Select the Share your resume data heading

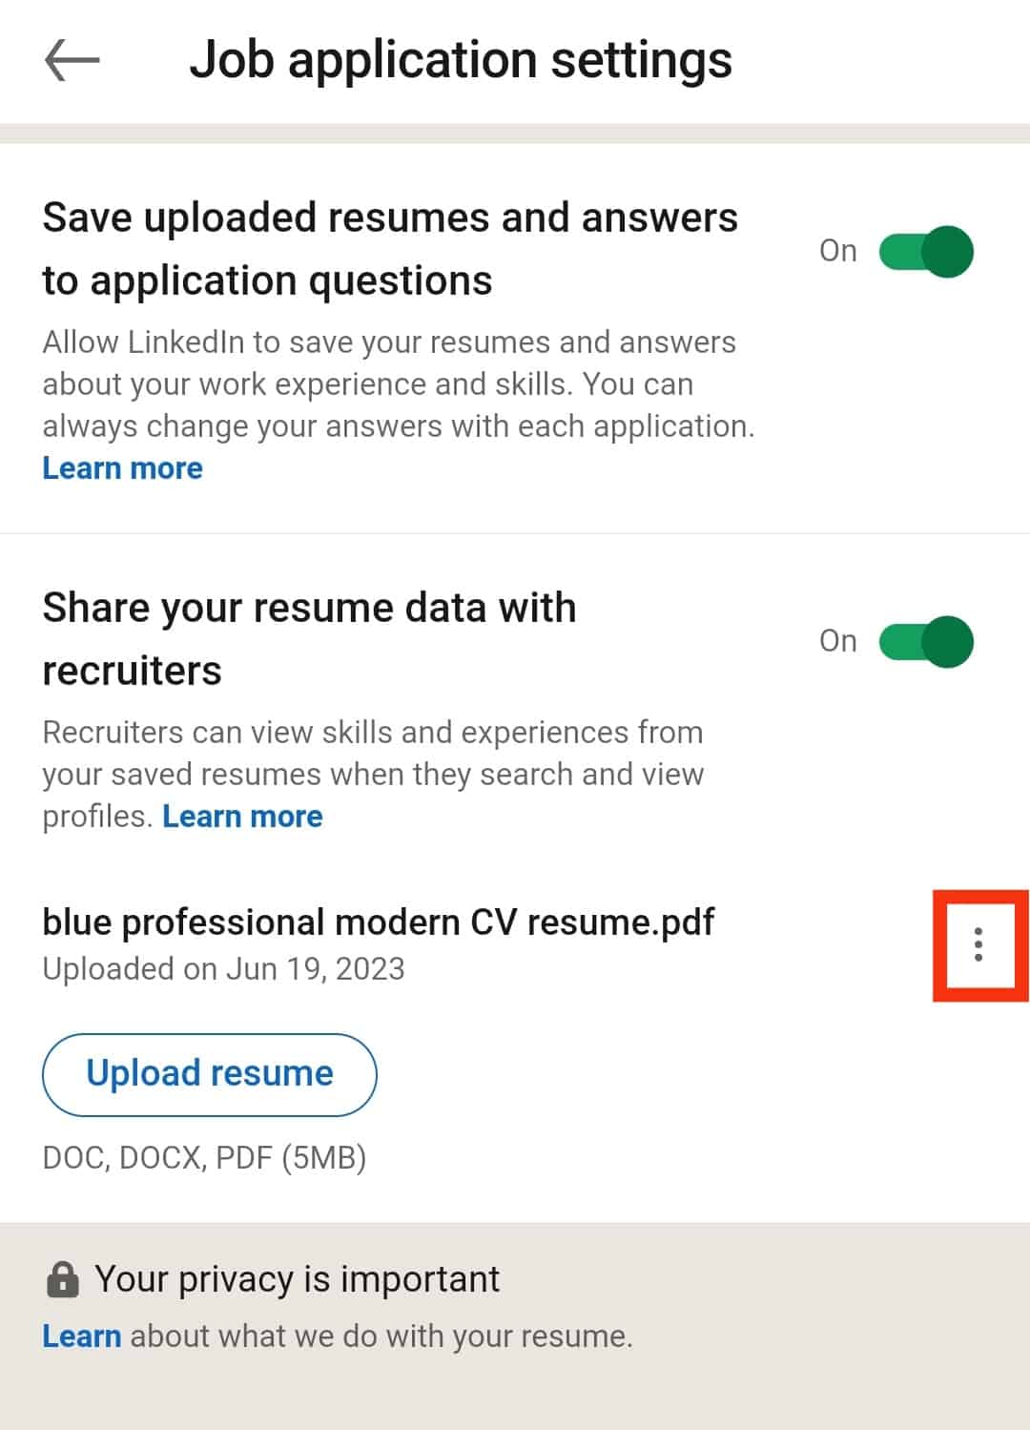coord(310,639)
